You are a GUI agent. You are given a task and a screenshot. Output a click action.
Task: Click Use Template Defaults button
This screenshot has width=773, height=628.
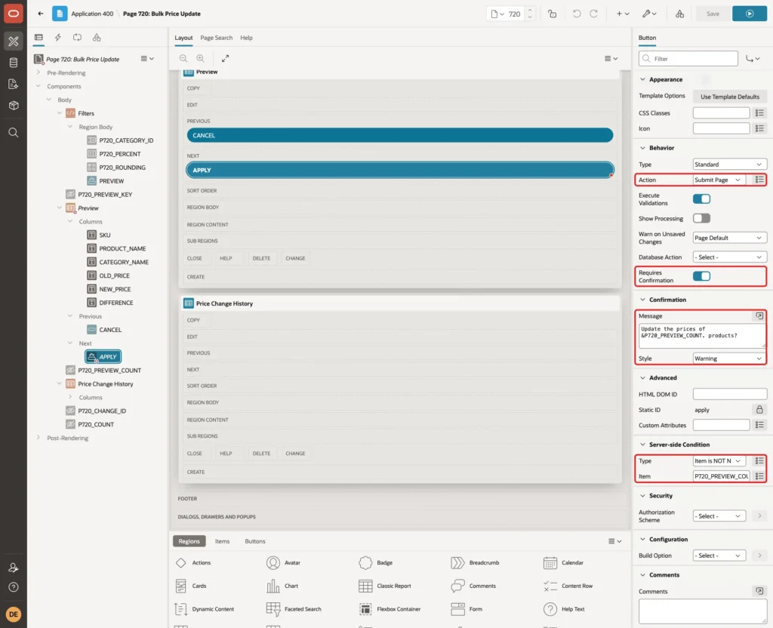click(730, 97)
